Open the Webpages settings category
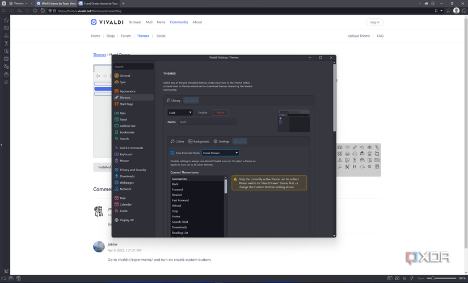468x283 pixels. [133, 183]
